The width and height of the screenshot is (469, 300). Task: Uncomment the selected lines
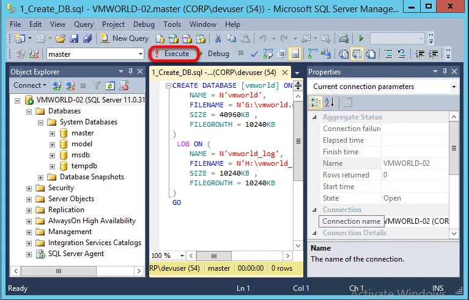point(402,54)
